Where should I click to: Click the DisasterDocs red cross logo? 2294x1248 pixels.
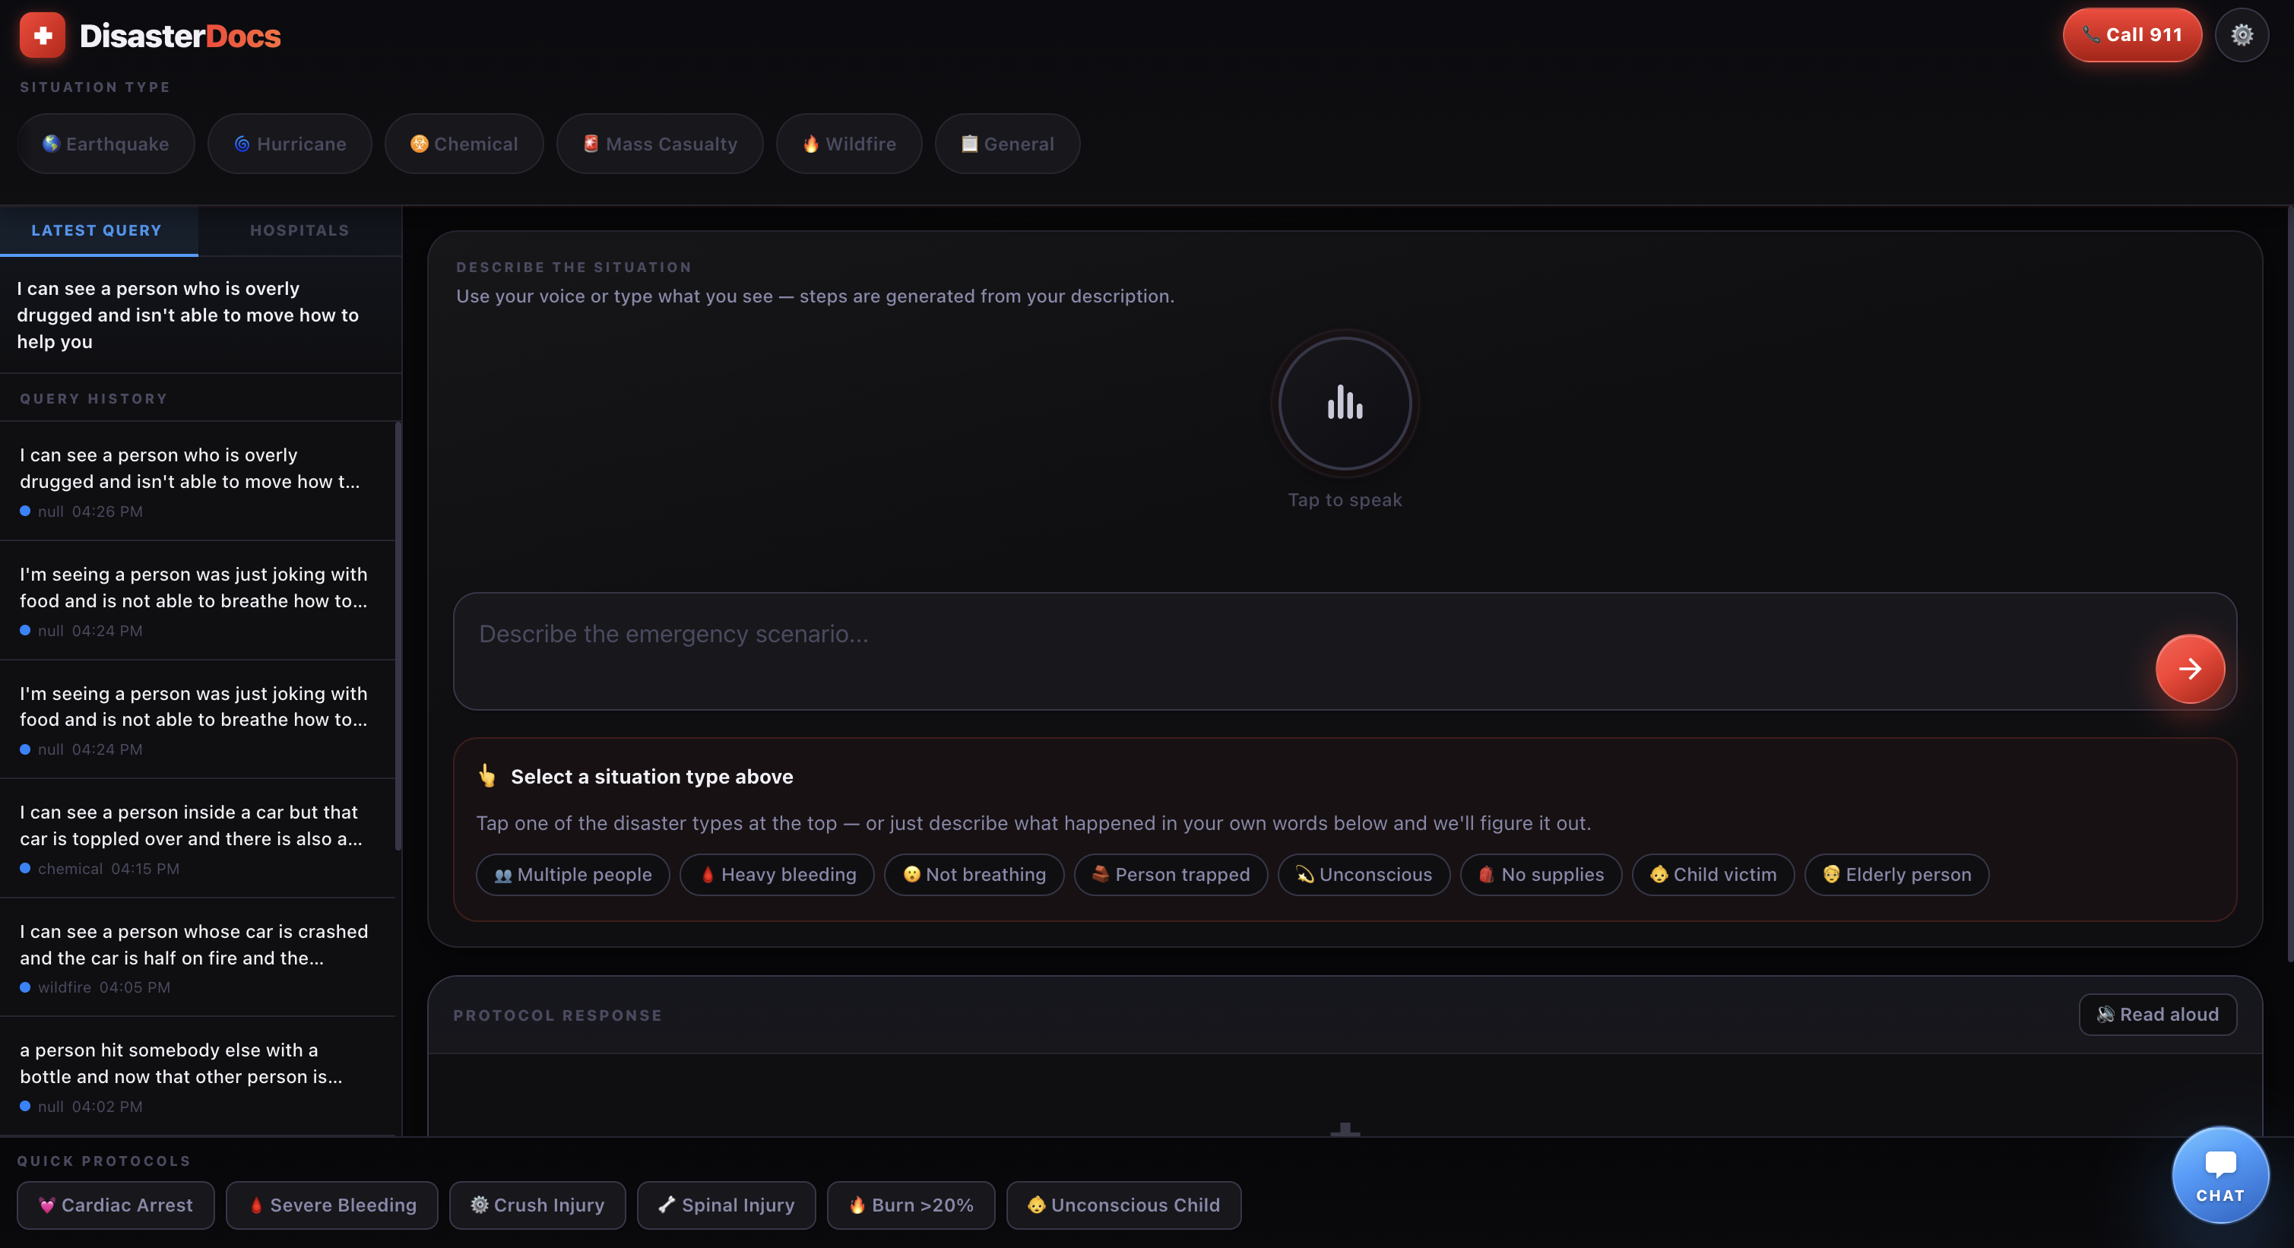42,35
